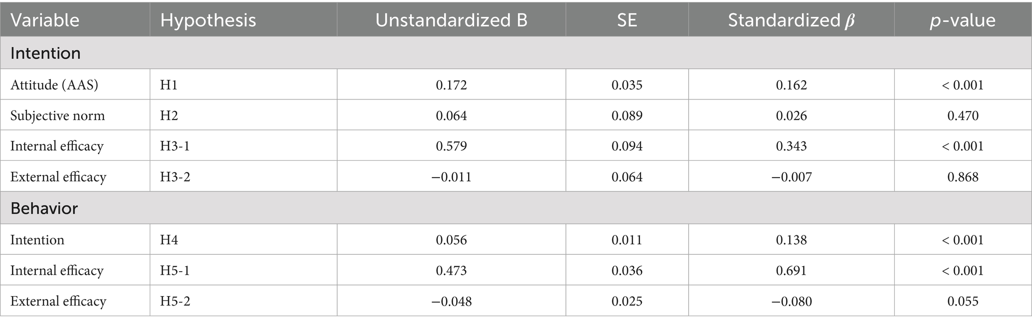Click the Hypothesis column header

coord(208,20)
